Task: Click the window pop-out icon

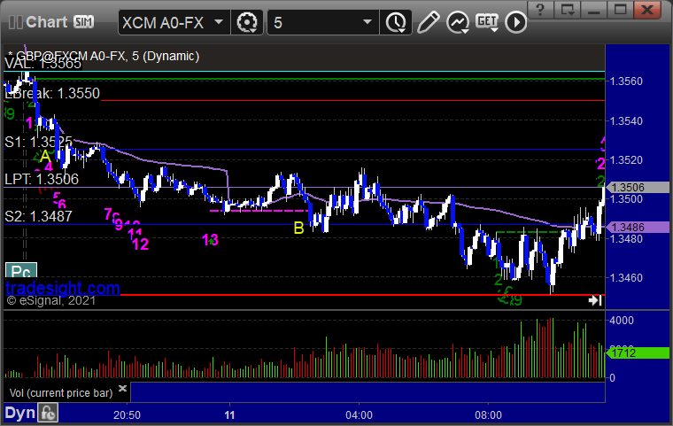Action: [x=567, y=9]
